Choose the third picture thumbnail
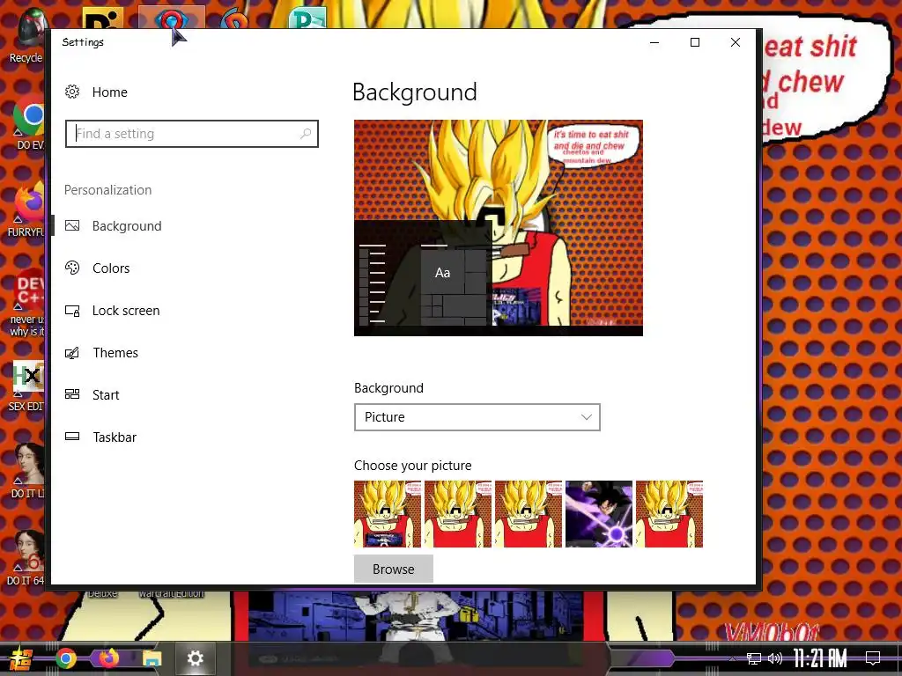 pyautogui.click(x=529, y=514)
